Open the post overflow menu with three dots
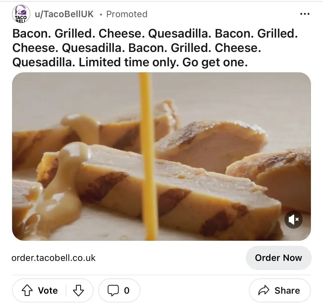Image resolution: width=323 pixels, height=305 pixels. (305, 14)
